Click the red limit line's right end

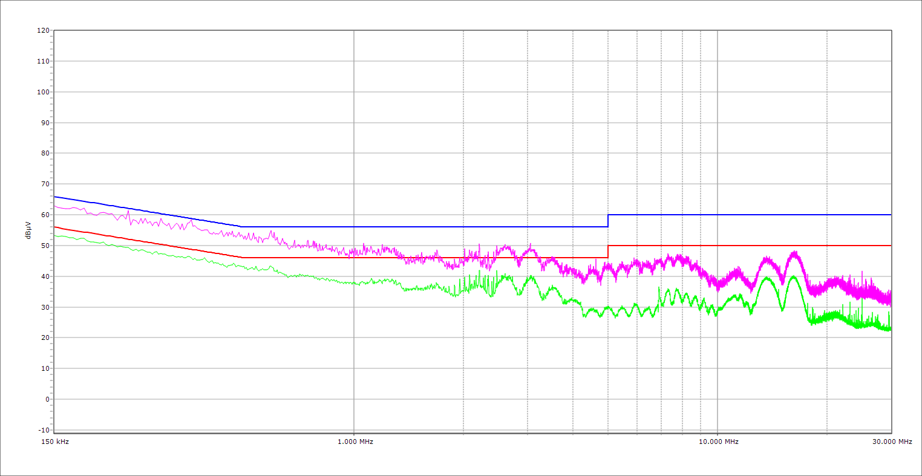pyautogui.click(x=891, y=246)
